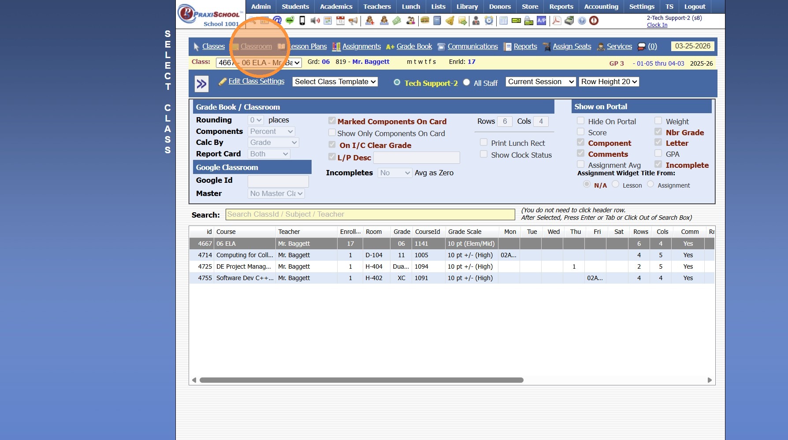Click the double-arrow expand icon

coord(201,84)
